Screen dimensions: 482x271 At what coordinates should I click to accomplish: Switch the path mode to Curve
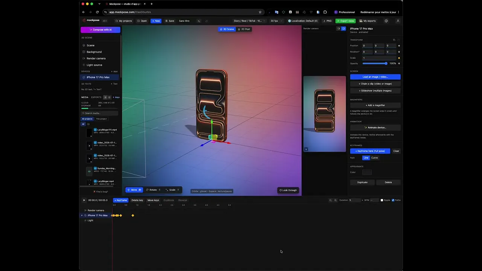click(375, 158)
